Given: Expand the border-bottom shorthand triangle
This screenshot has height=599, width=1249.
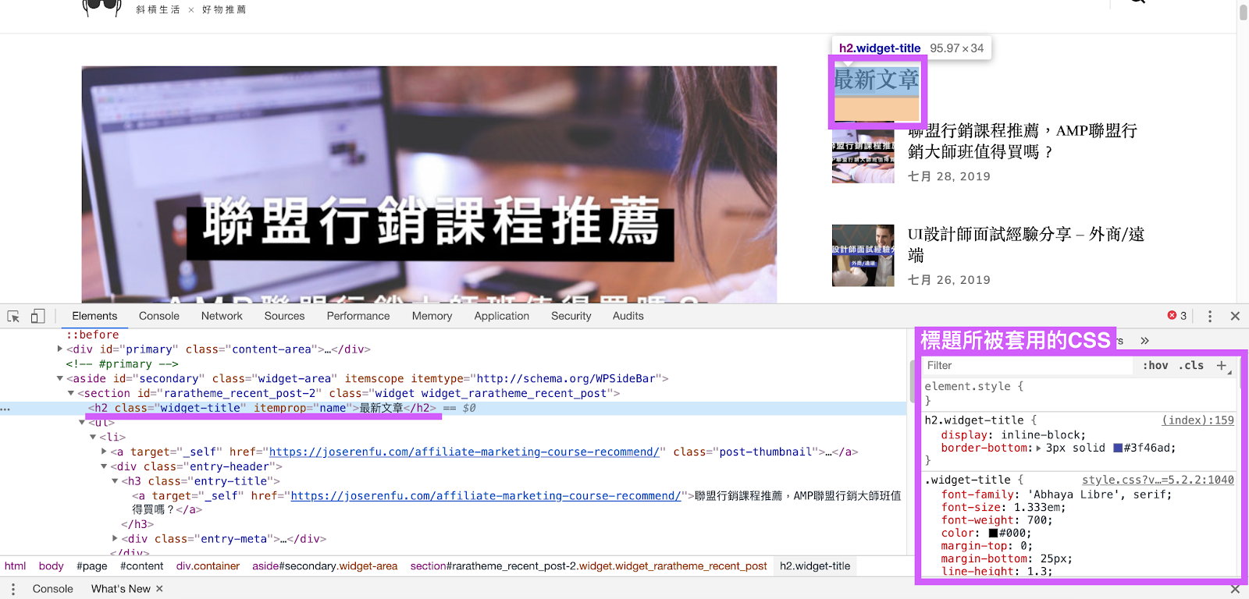Looking at the screenshot, I should 1038,448.
